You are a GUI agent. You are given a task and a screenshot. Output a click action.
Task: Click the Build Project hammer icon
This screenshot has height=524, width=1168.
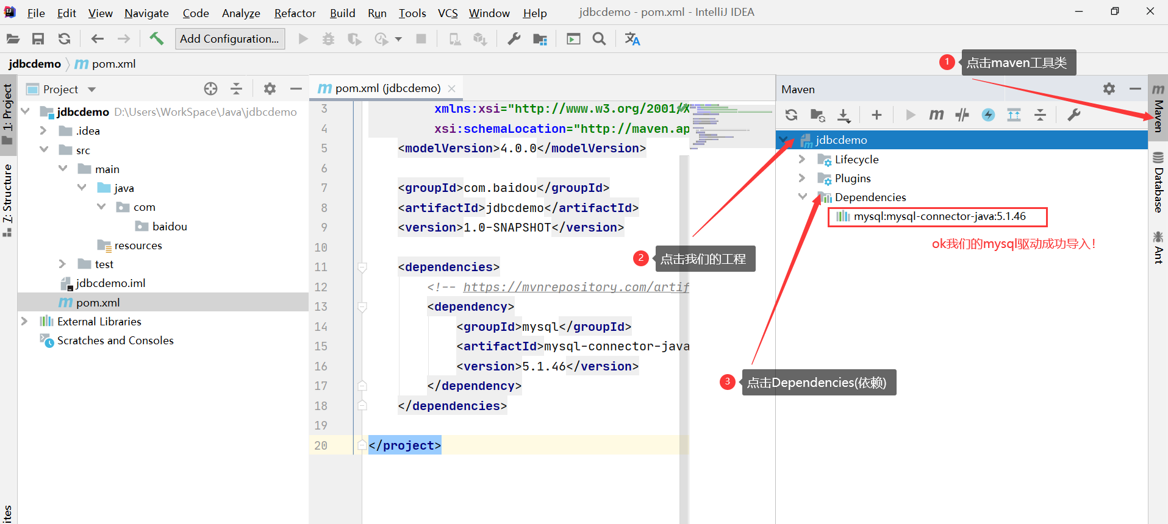click(x=157, y=39)
